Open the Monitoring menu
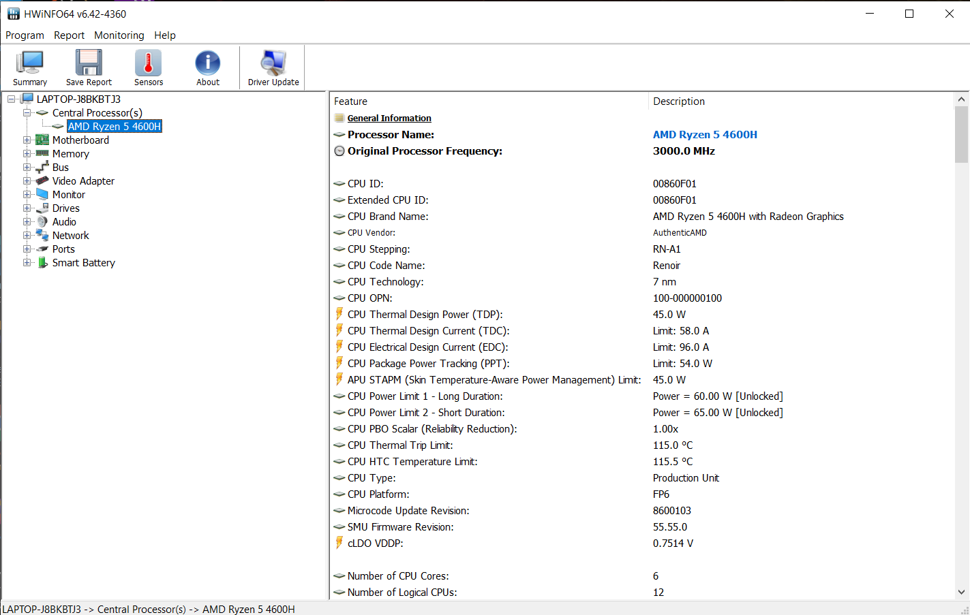The width and height of the screenshot is (970, 615). point(119,35)
